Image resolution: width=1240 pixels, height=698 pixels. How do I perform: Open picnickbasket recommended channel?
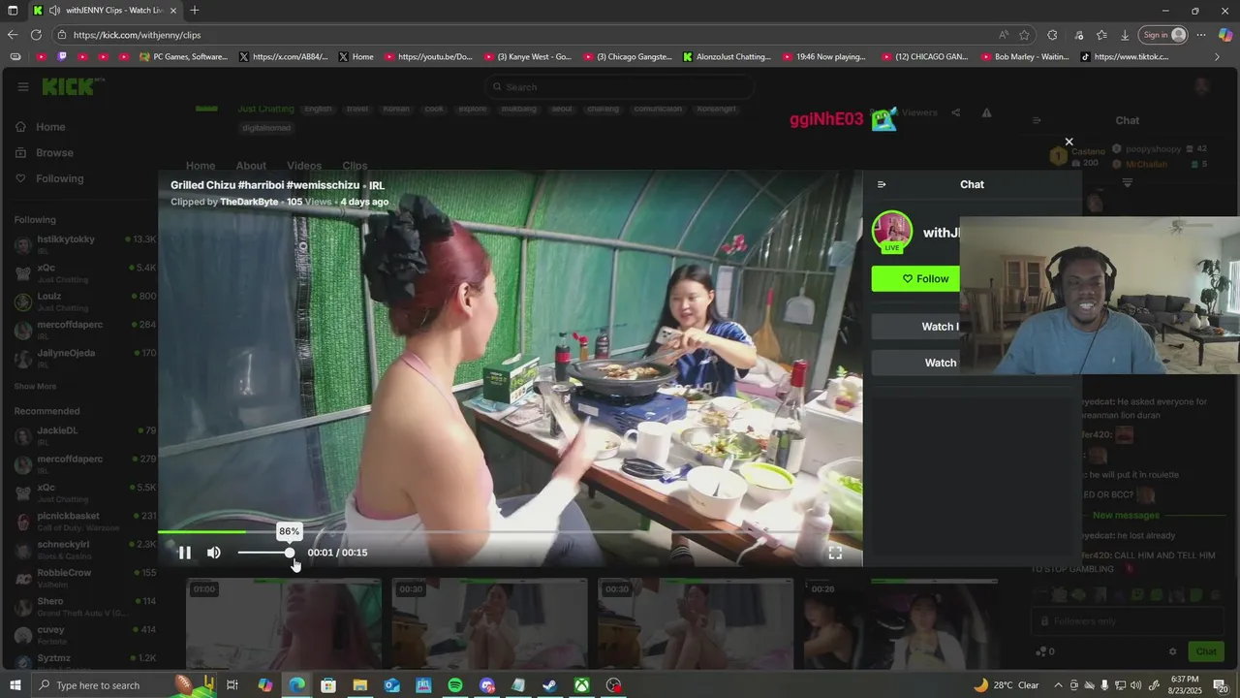(x=85, y=522)
